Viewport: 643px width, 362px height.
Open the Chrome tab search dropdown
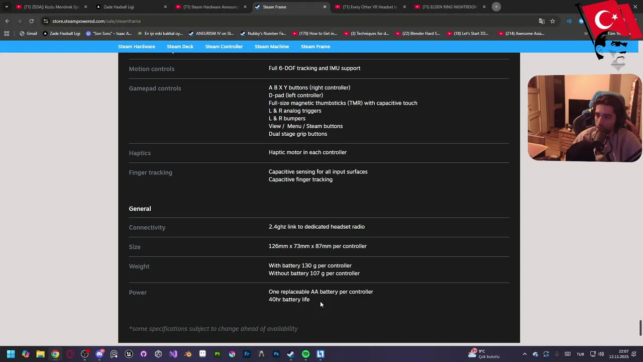(x=7, y=7)
